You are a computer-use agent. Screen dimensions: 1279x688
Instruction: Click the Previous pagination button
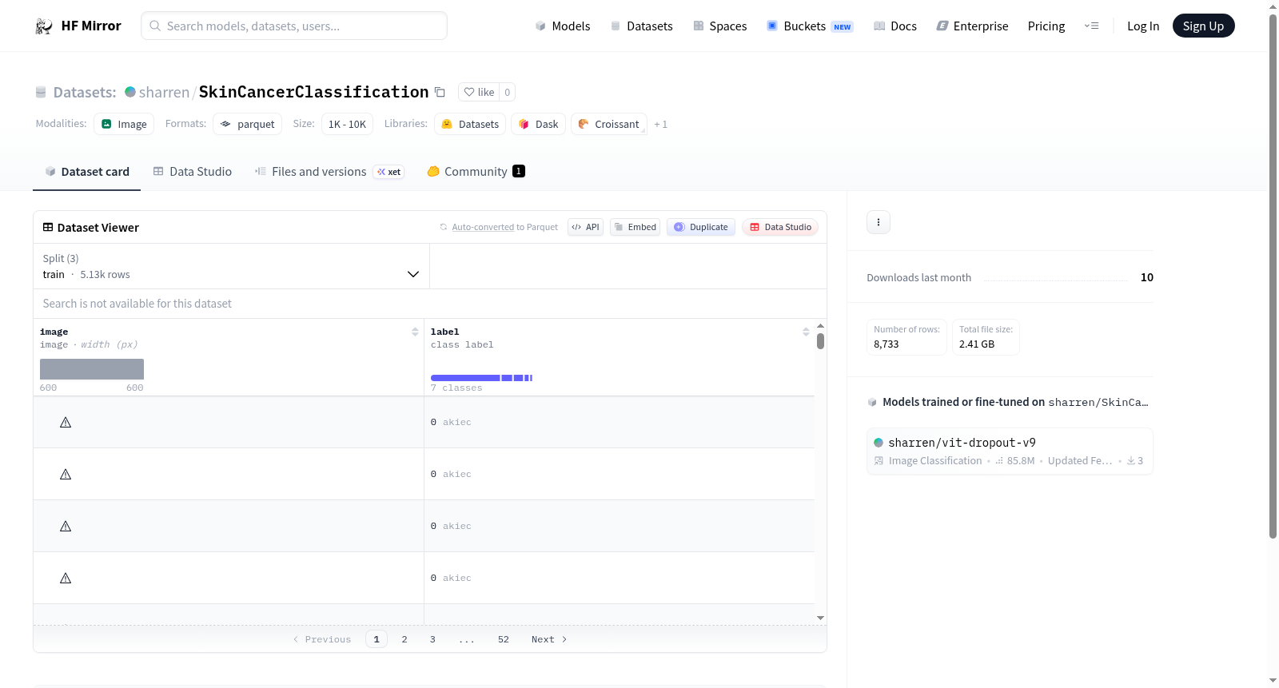322,639
